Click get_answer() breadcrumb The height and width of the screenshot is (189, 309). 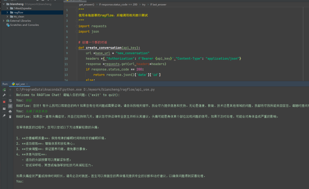point(86,5)
